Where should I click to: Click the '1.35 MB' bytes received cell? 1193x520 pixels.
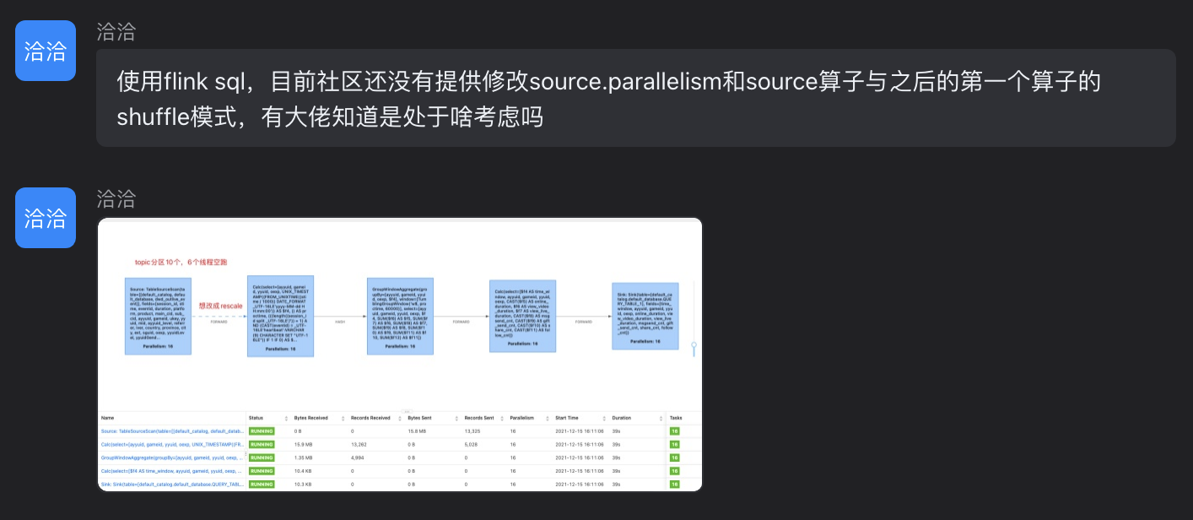pos(304,458)
